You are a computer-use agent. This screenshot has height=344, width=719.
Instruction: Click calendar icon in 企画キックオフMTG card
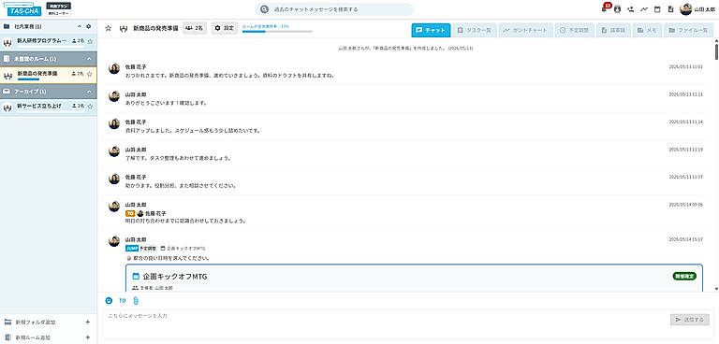pyautogui.click(x=136, y=276)
